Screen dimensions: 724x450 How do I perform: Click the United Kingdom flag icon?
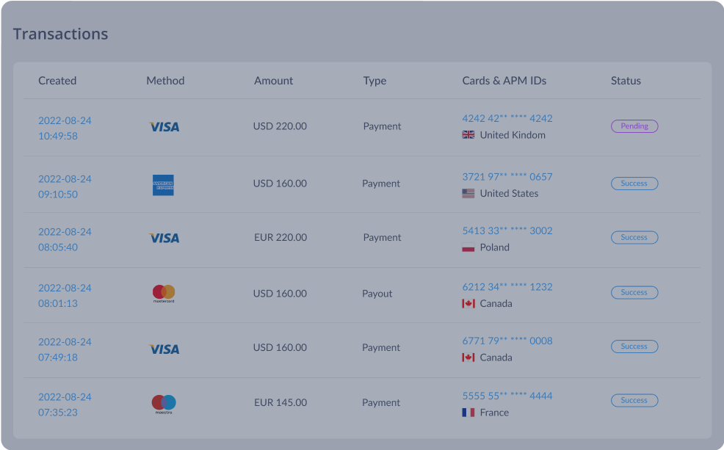coord(468,135)
